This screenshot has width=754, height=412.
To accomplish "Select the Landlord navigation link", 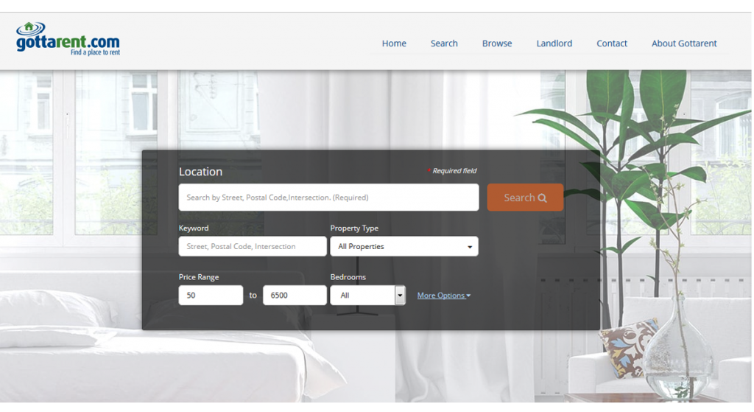I will point(554,43).
